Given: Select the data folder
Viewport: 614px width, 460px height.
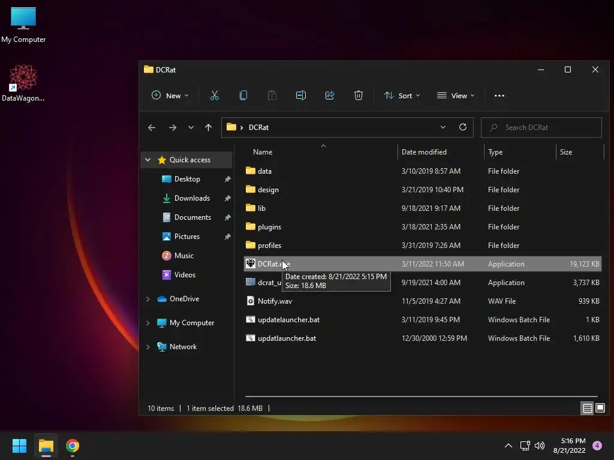Looking at the screenshot, I should click(x=423, y=171).
